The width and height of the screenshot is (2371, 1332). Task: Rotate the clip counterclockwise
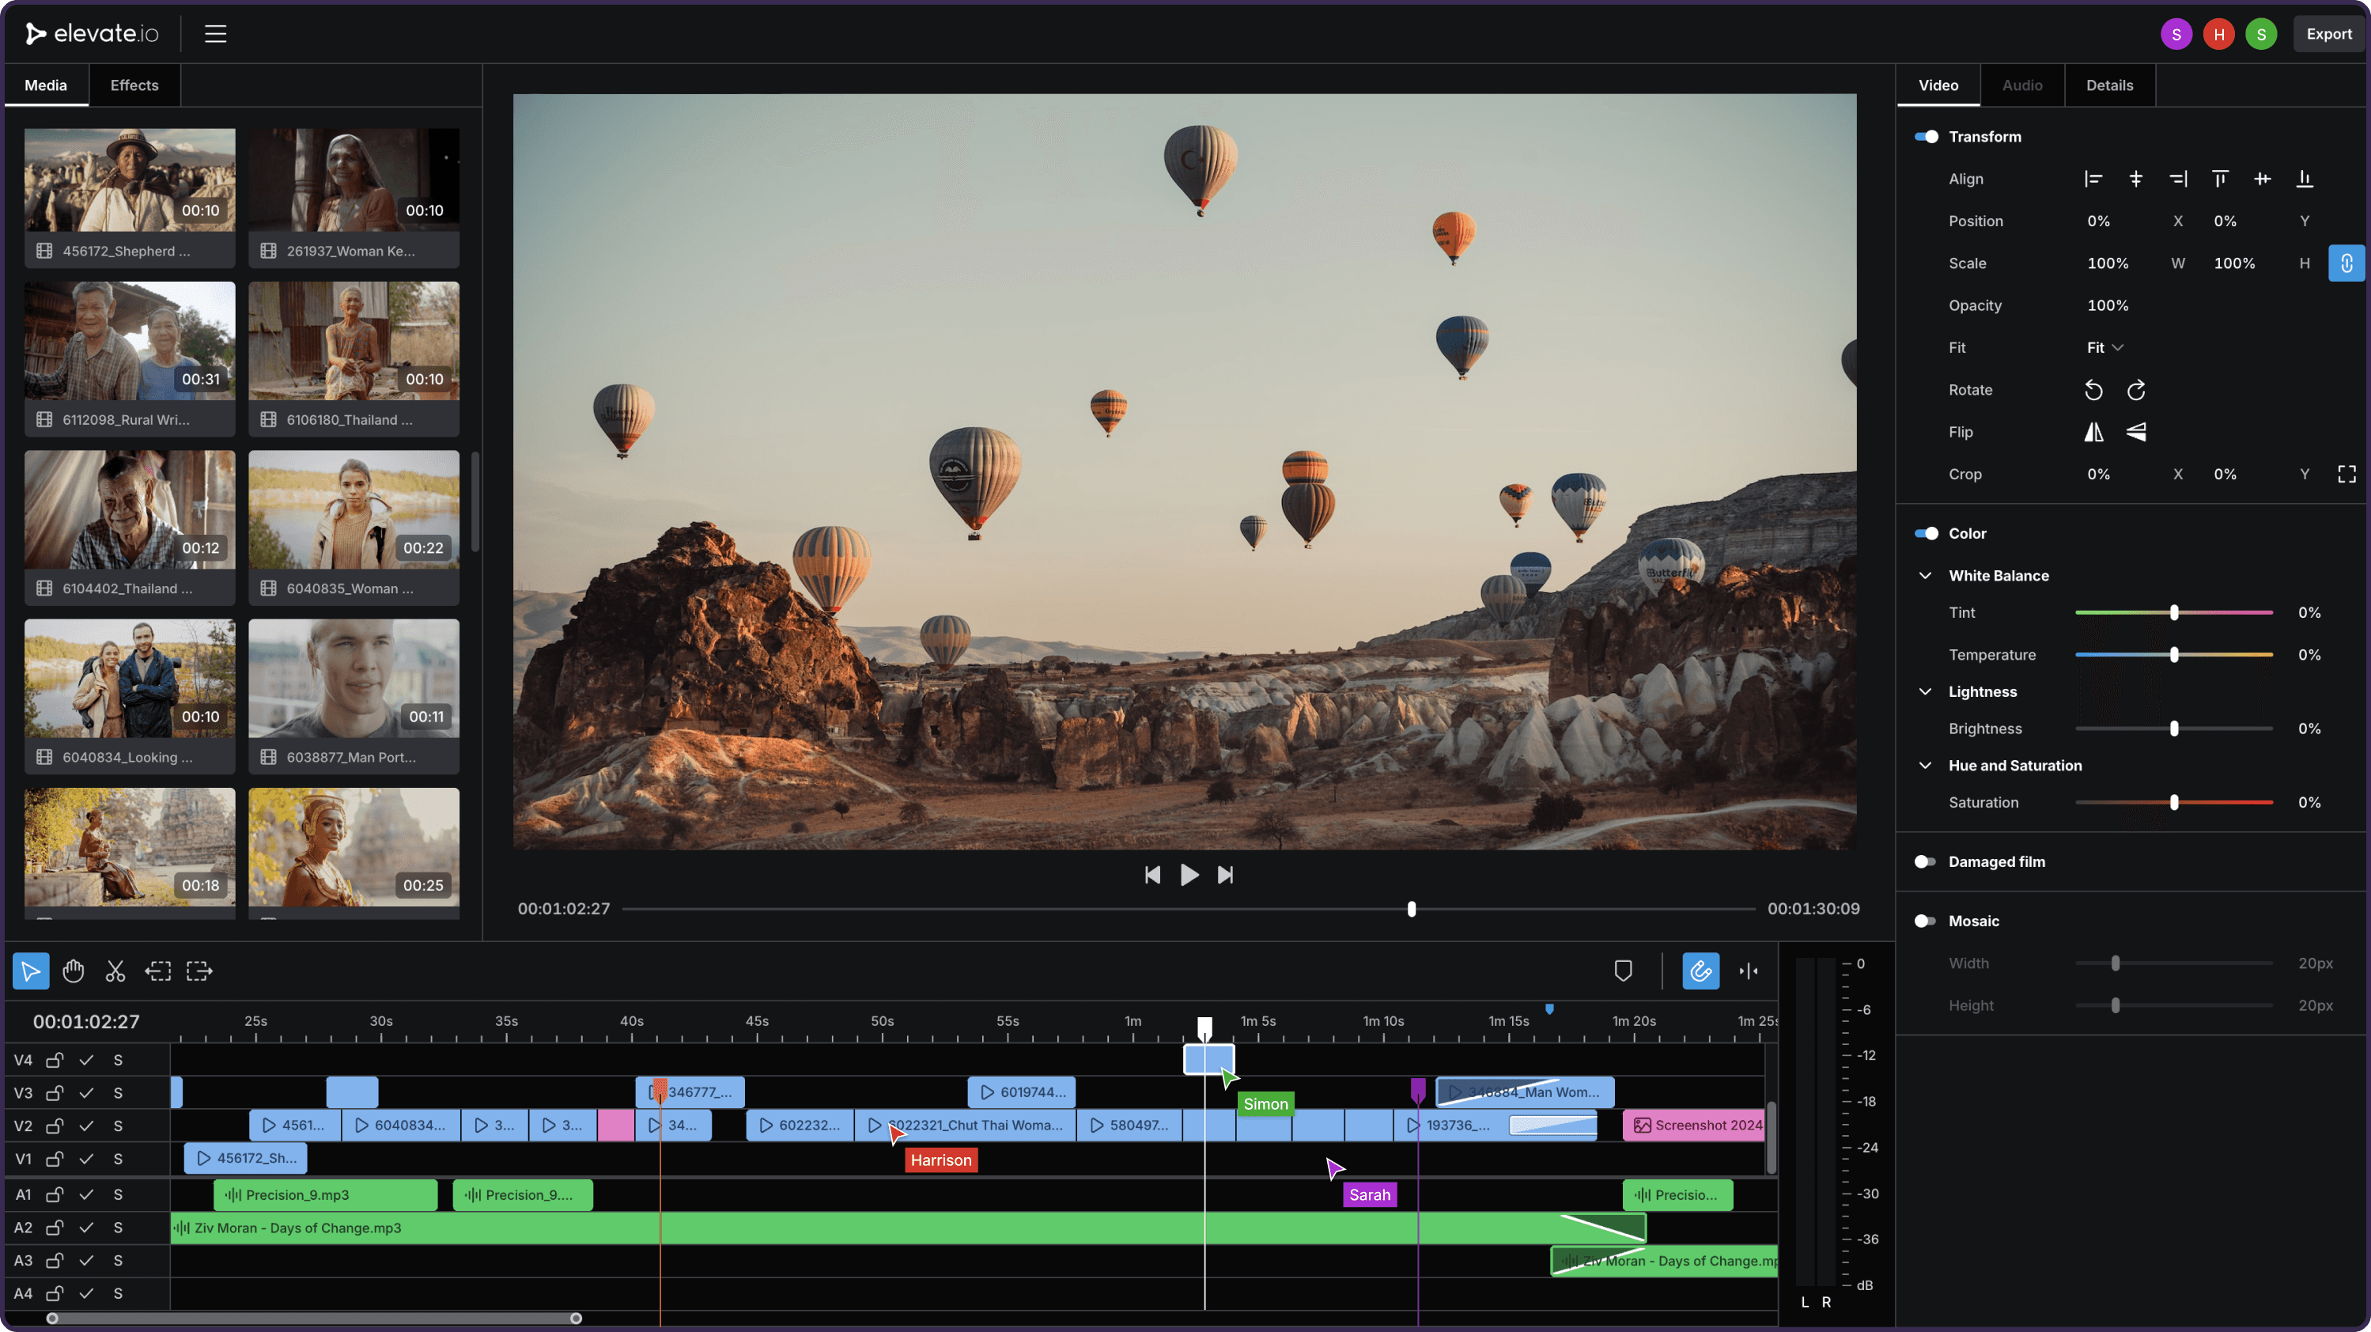[x=2093, y=389]
